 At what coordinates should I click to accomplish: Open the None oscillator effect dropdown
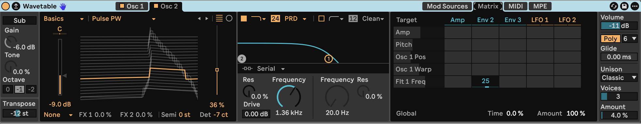58,115
